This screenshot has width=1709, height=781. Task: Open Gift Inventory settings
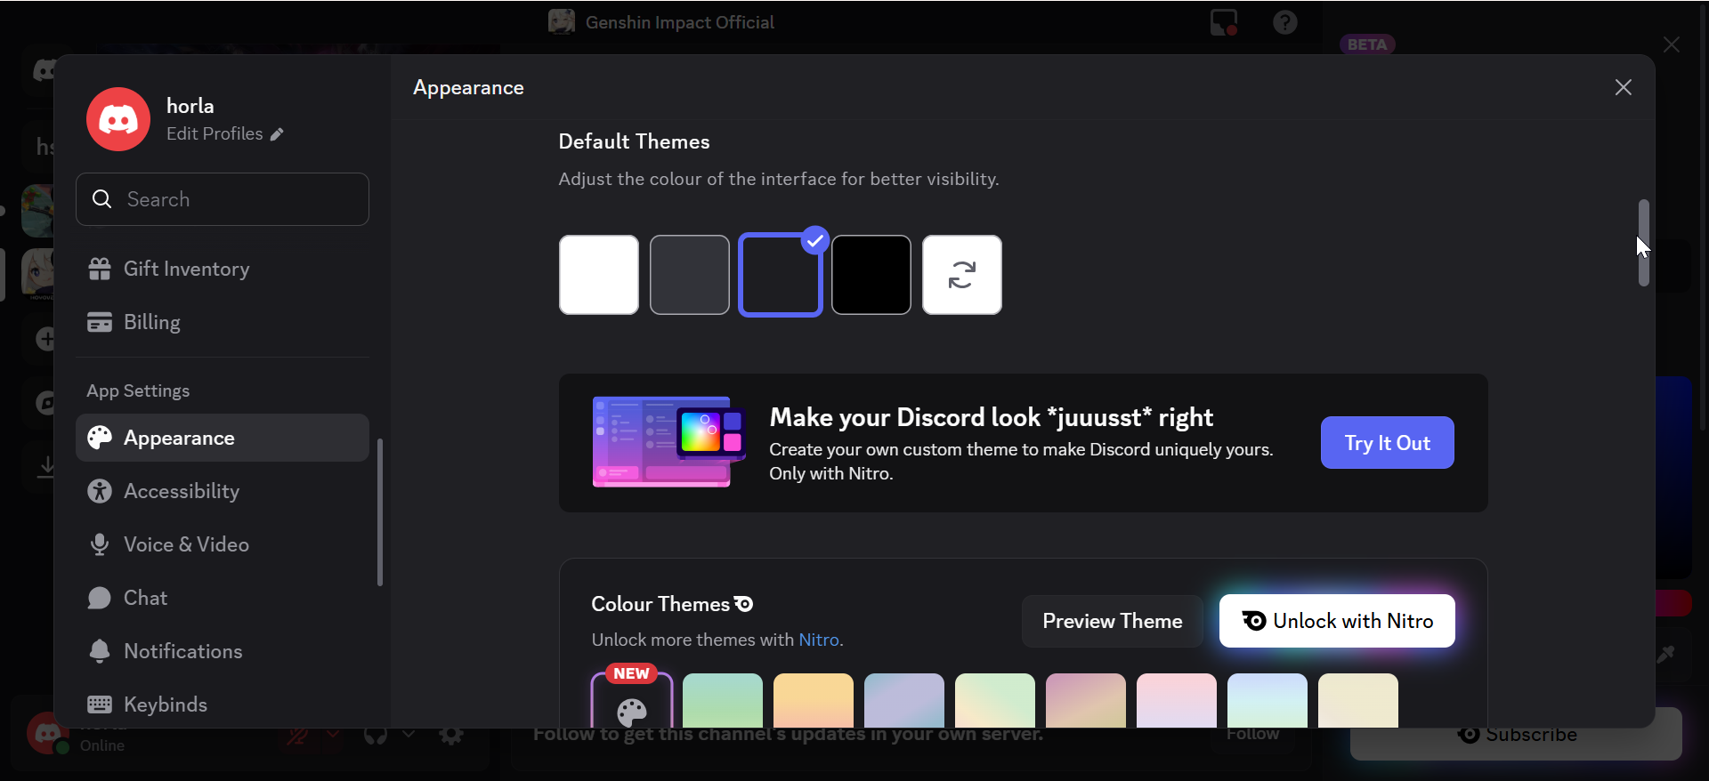coord(223,269)
